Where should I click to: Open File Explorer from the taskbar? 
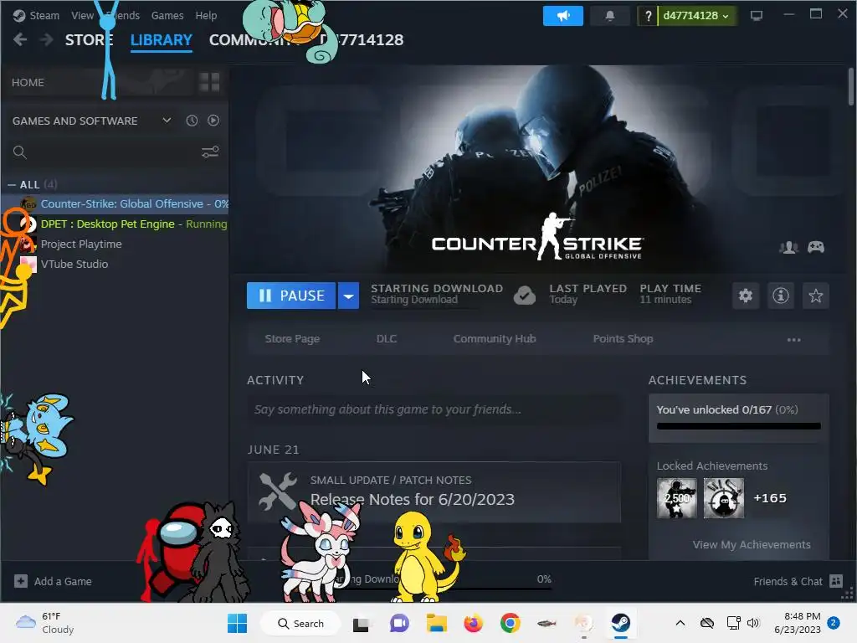click(436, 623)
